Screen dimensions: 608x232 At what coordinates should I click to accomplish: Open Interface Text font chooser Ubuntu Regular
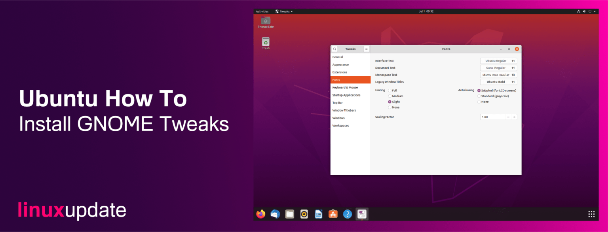(x=499, y=61)
